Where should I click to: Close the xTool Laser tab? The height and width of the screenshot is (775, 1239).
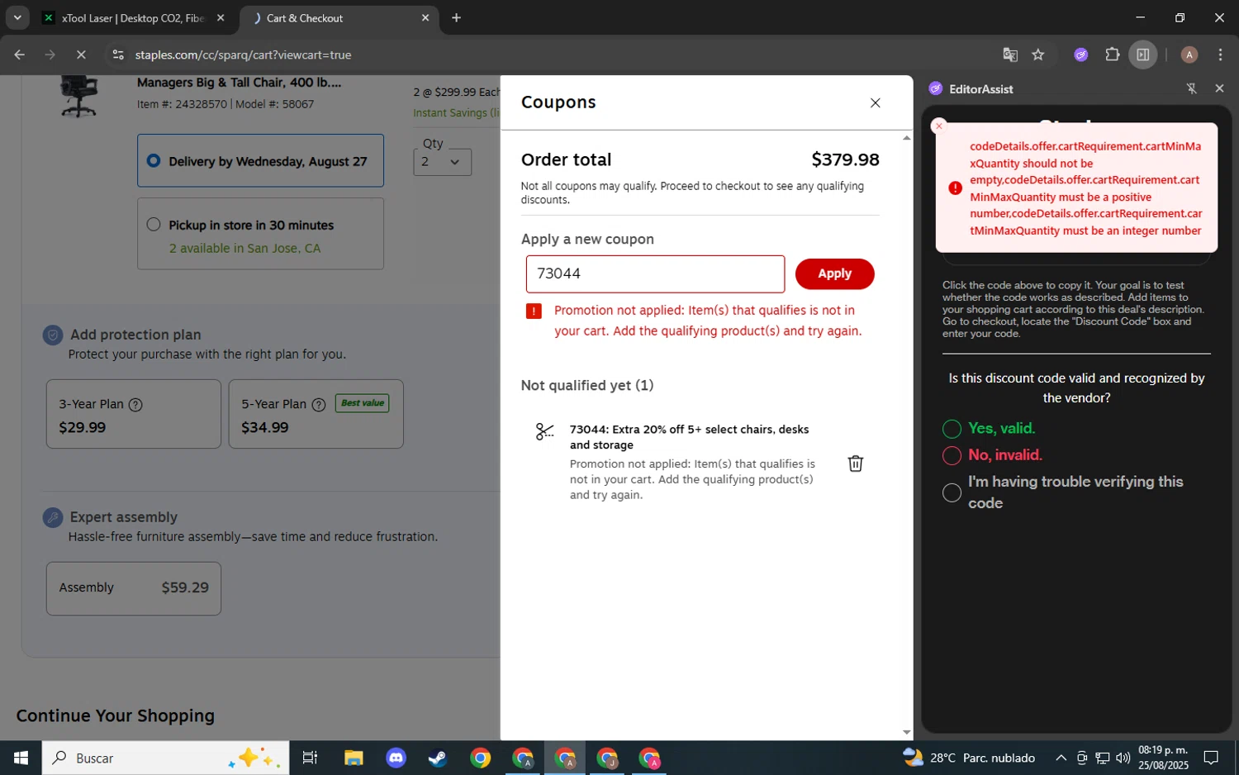pos(221,18)
